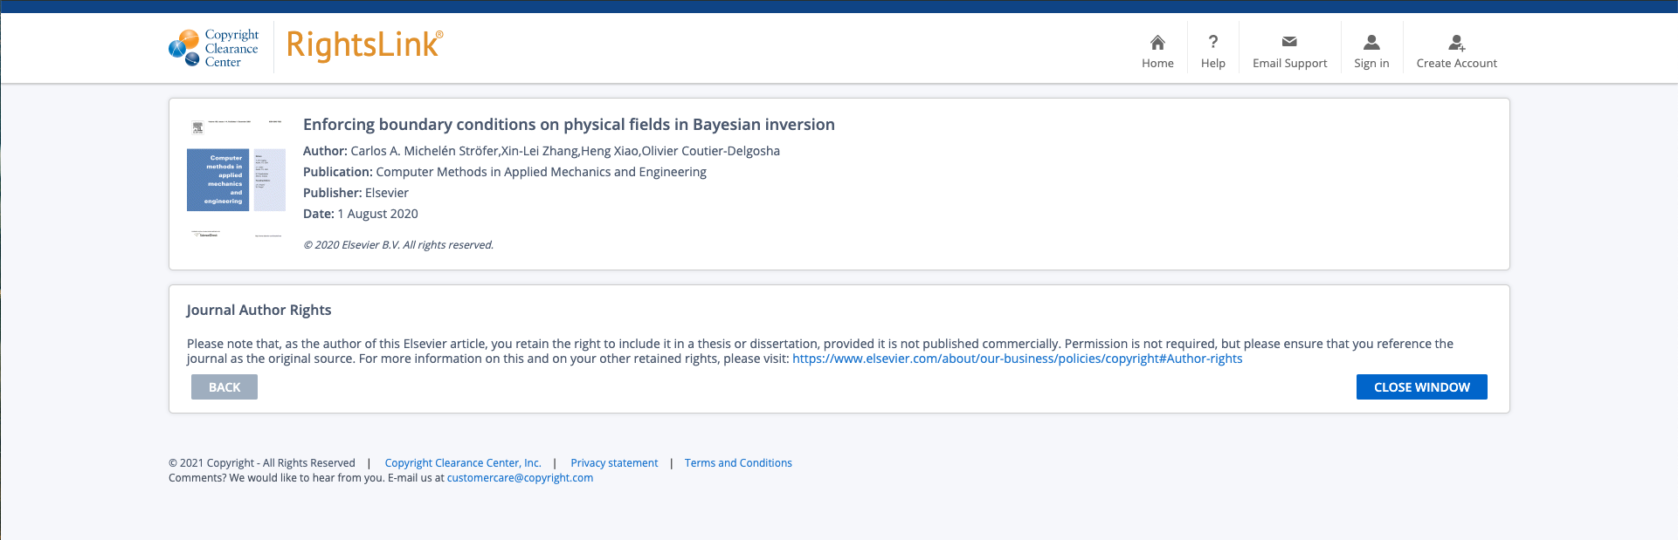Open the blue journal cover thumbnail

pyautogui.click(x=218, y=180)
